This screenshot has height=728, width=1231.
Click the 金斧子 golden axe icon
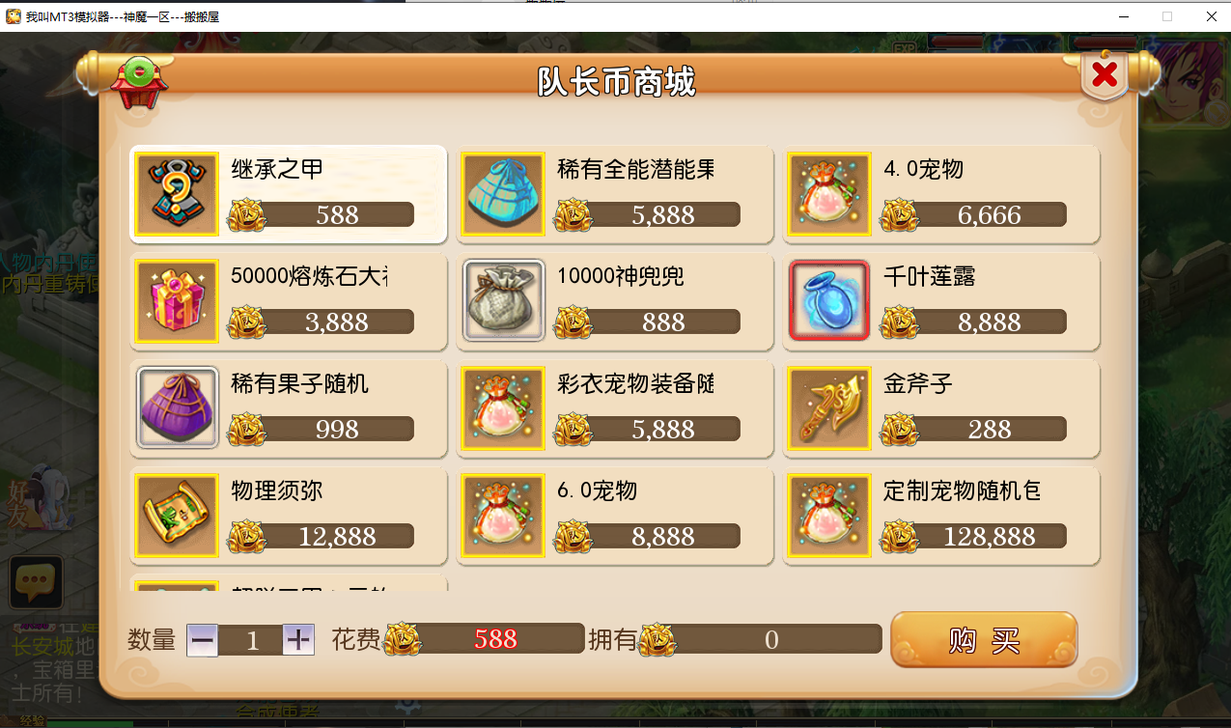pos(829,408)
